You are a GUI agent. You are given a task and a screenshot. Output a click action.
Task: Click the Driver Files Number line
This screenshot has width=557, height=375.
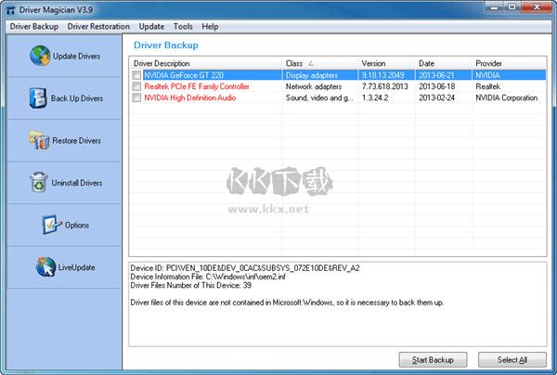click(190, 285)
